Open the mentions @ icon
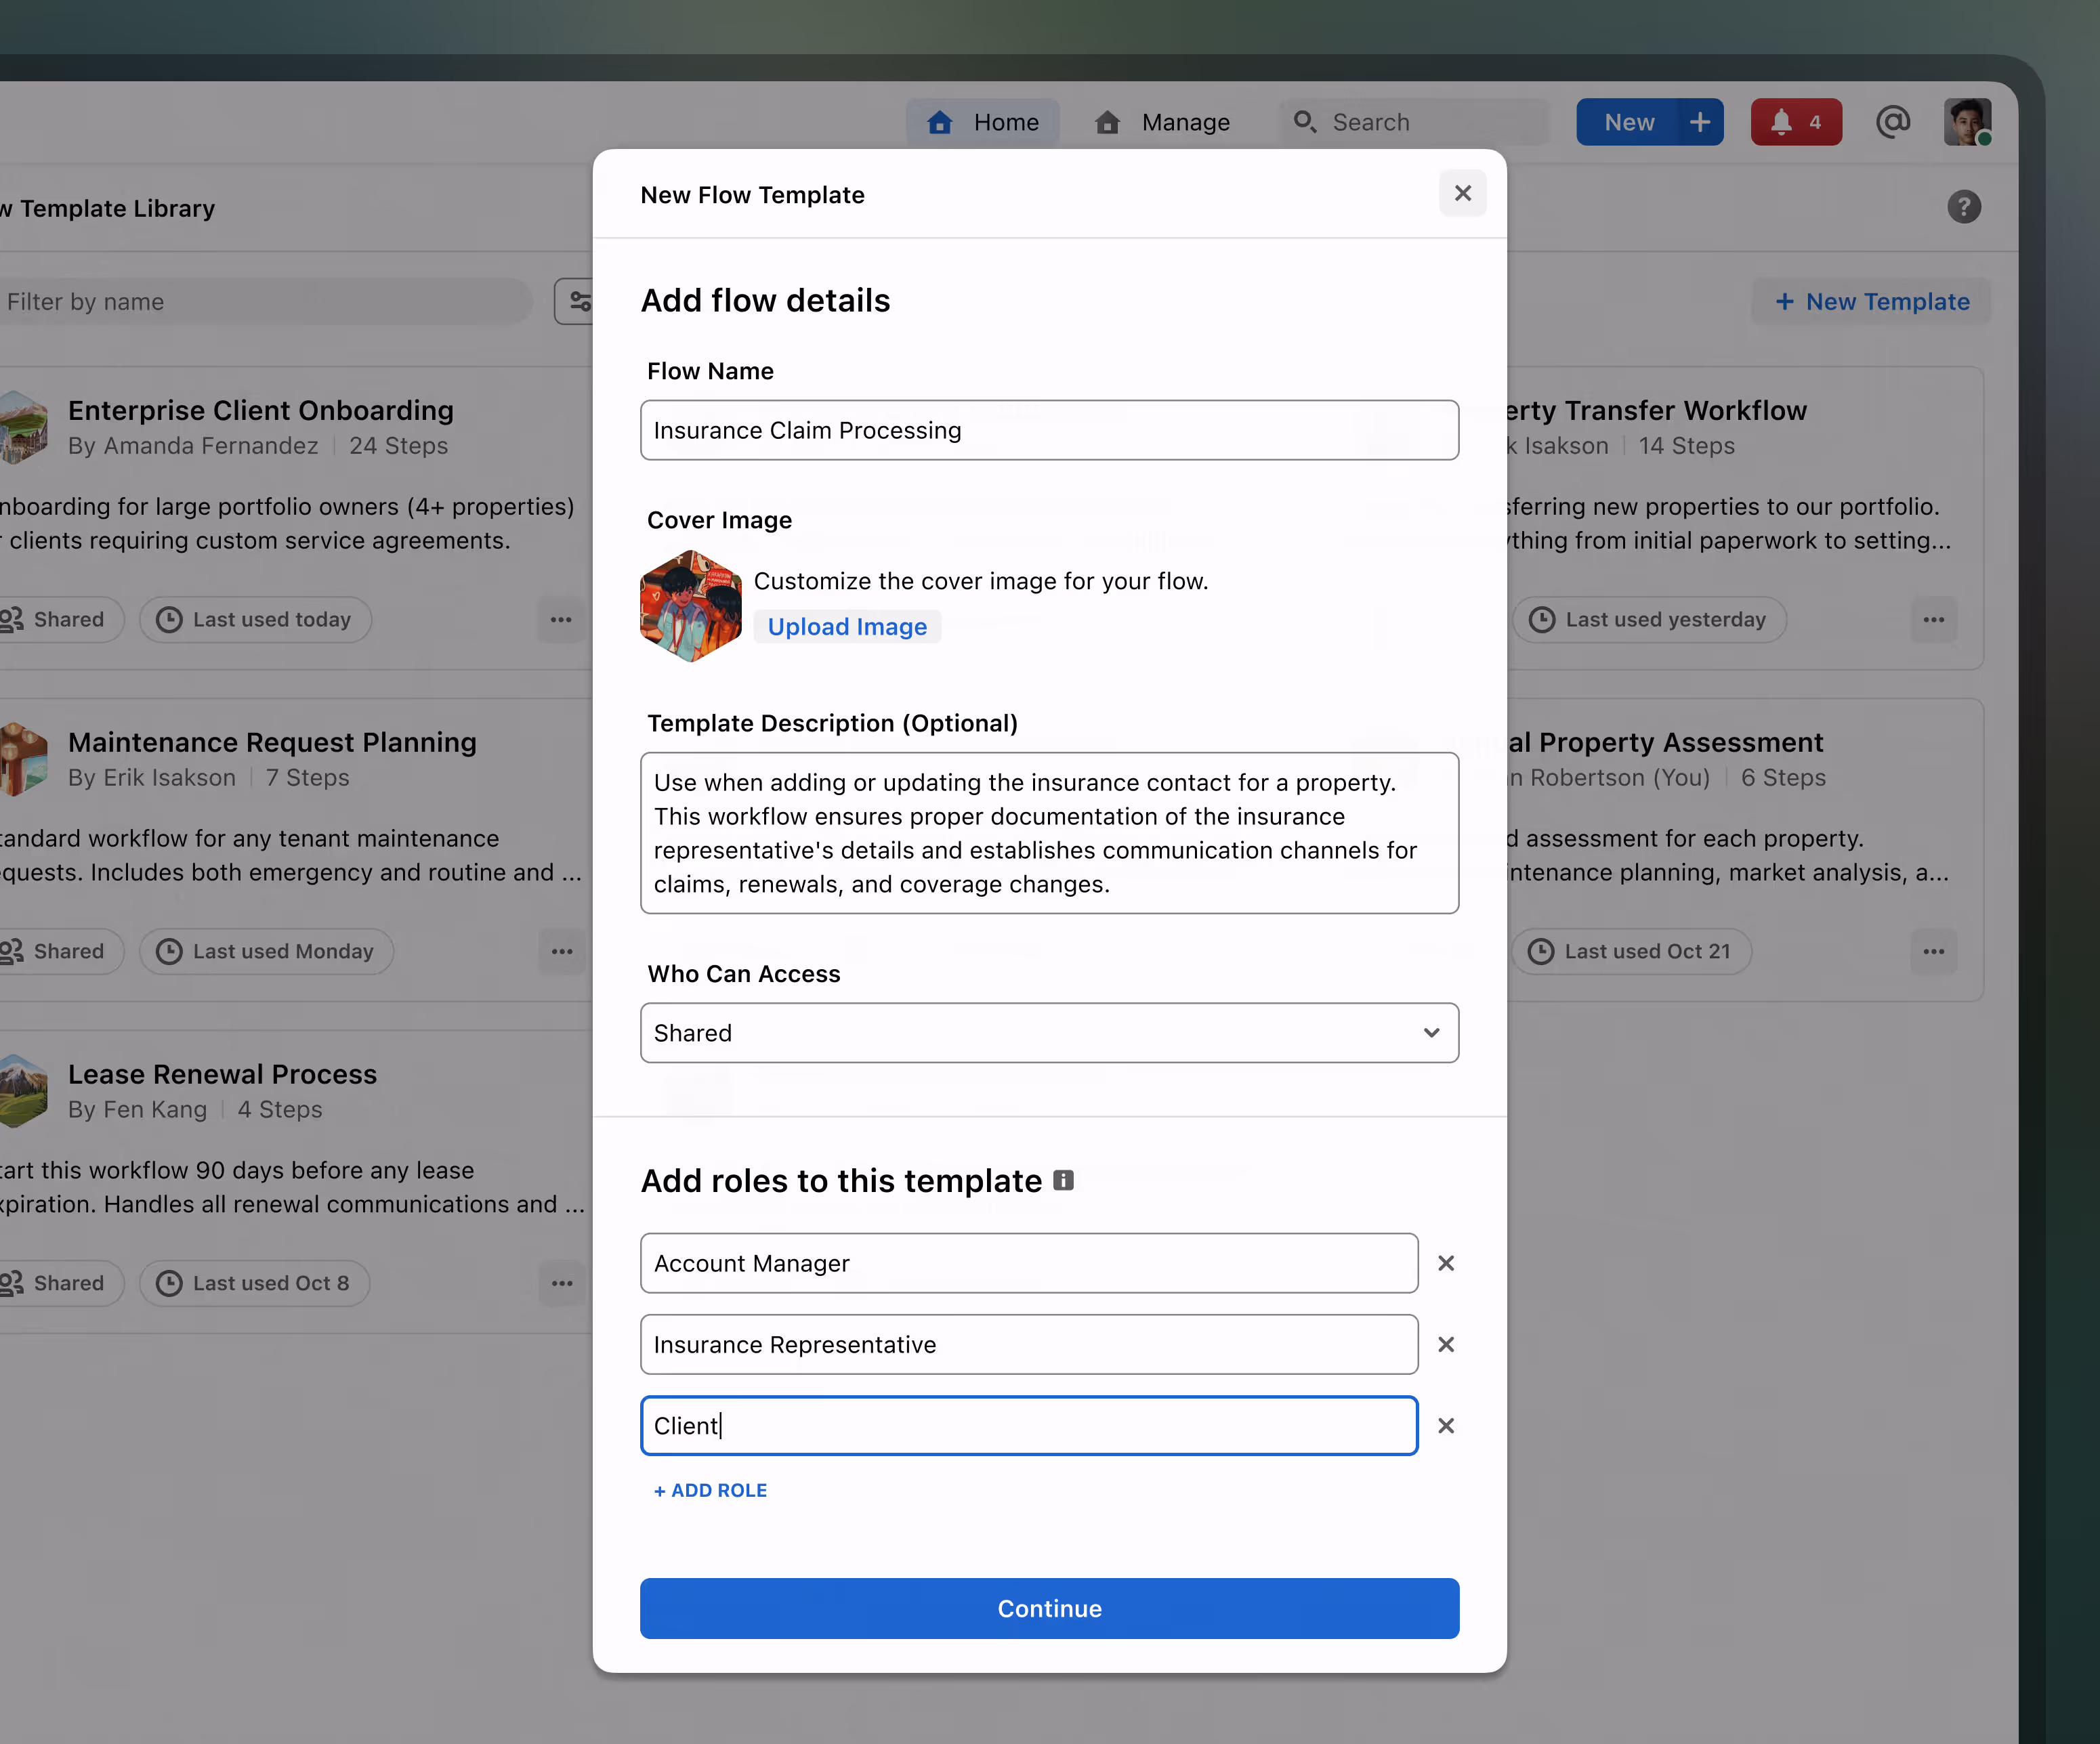 coord(1892,122)
